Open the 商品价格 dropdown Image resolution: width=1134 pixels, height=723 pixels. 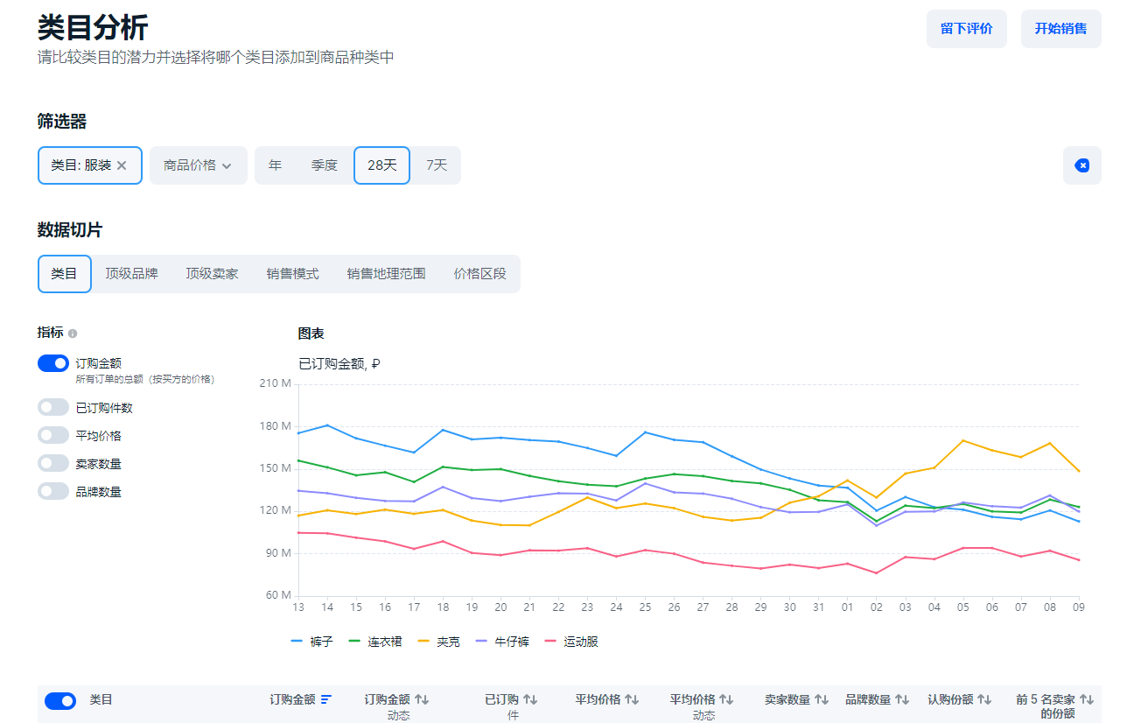click(198, 165)
